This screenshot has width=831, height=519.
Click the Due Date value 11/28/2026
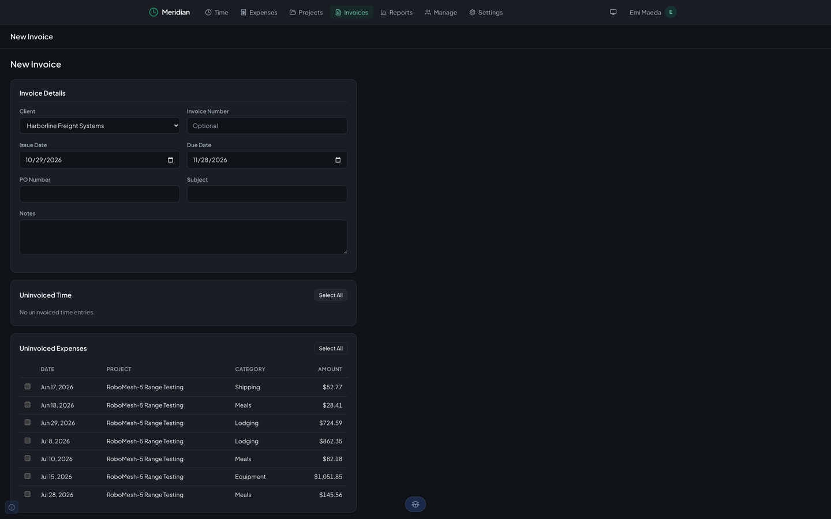click(x=210, y=160)
